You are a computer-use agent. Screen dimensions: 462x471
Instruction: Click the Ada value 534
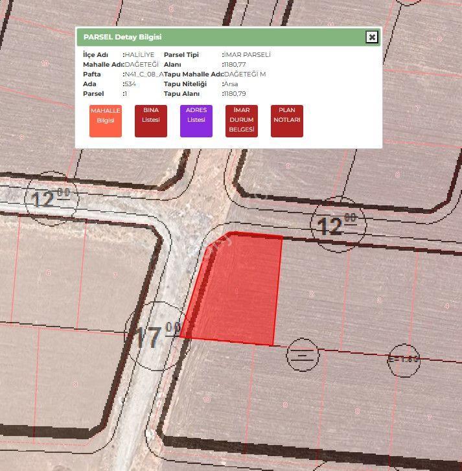click(130, 84)
